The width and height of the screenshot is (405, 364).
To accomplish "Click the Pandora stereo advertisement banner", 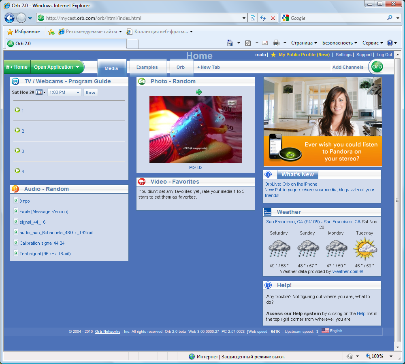I will 323,122.
